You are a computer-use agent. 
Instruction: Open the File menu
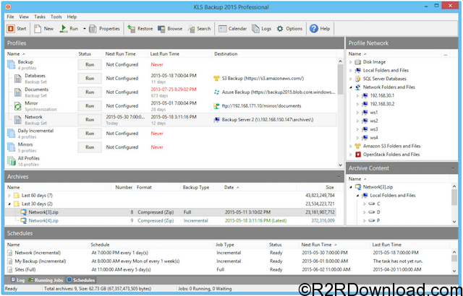[10, 17]
